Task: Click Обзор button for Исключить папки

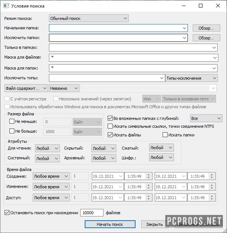Action: (x=206, y=38)
